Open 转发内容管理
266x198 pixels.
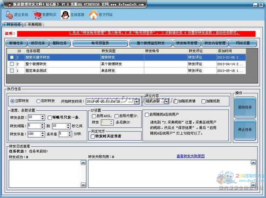pyautogui.click(x=215, y=43)
